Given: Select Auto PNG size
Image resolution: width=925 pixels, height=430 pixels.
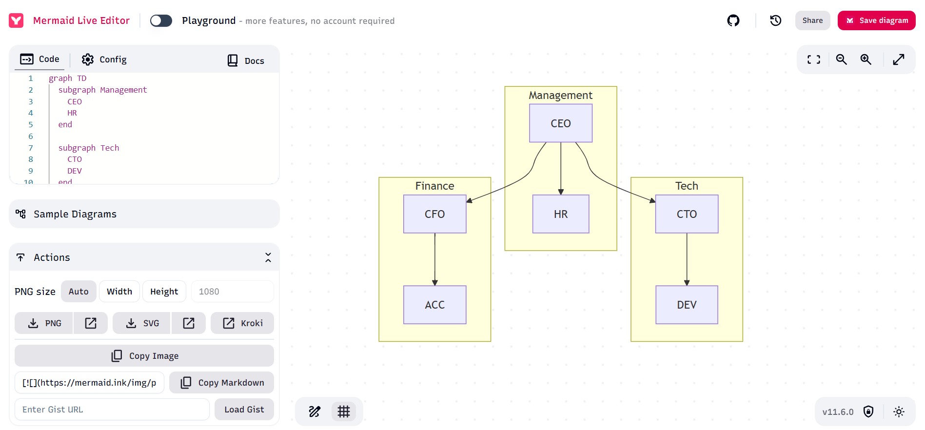Looking at the screenshot, I should 79,292.
